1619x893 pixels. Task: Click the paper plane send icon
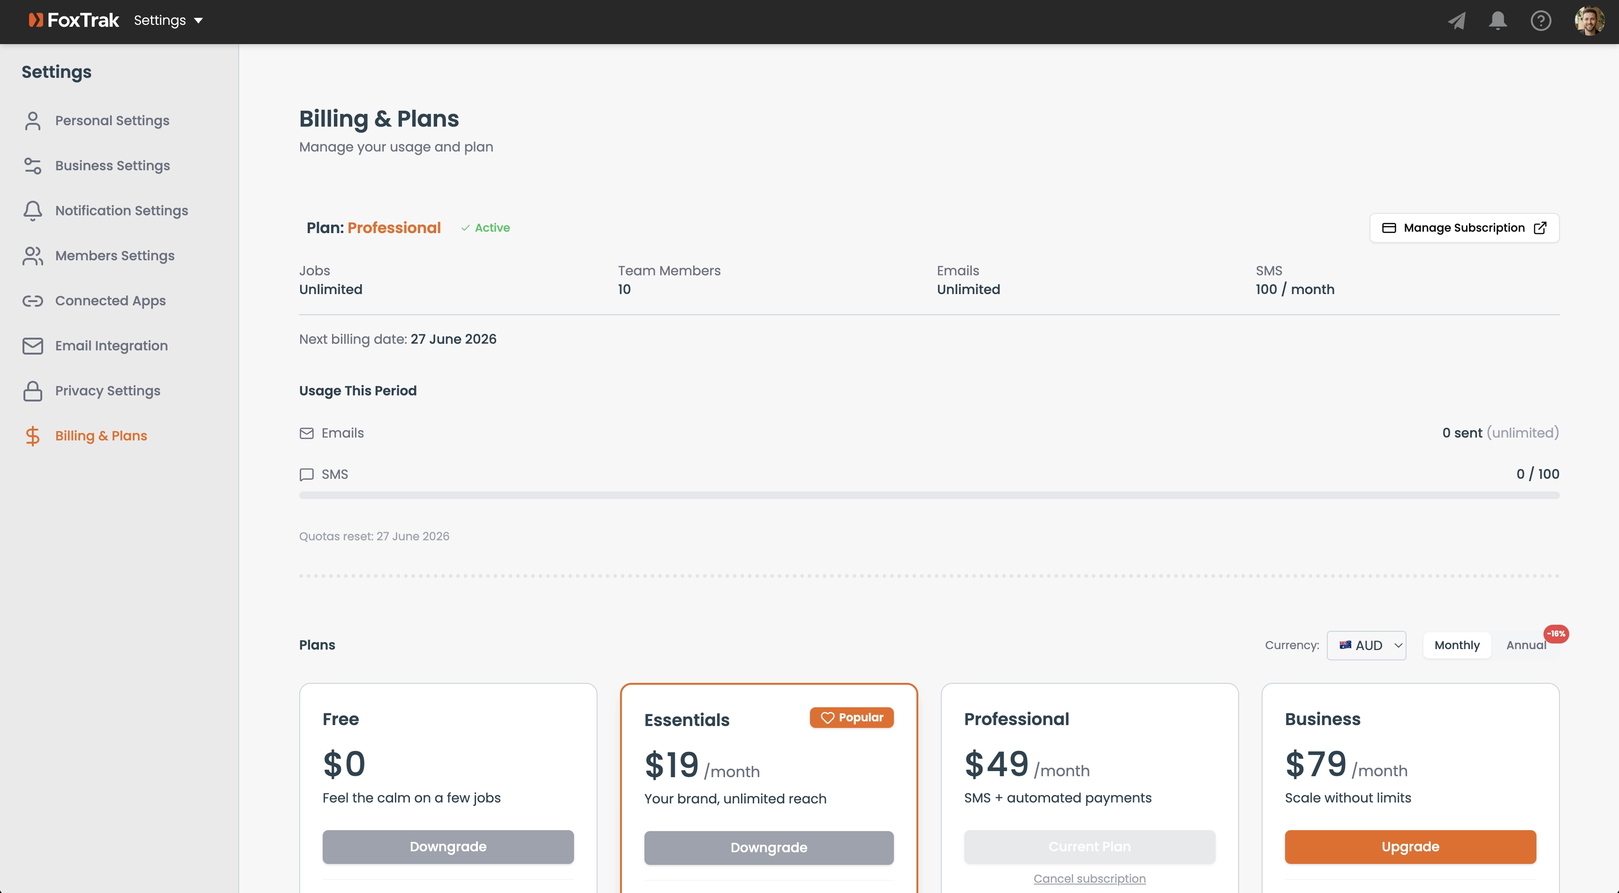1456,21
